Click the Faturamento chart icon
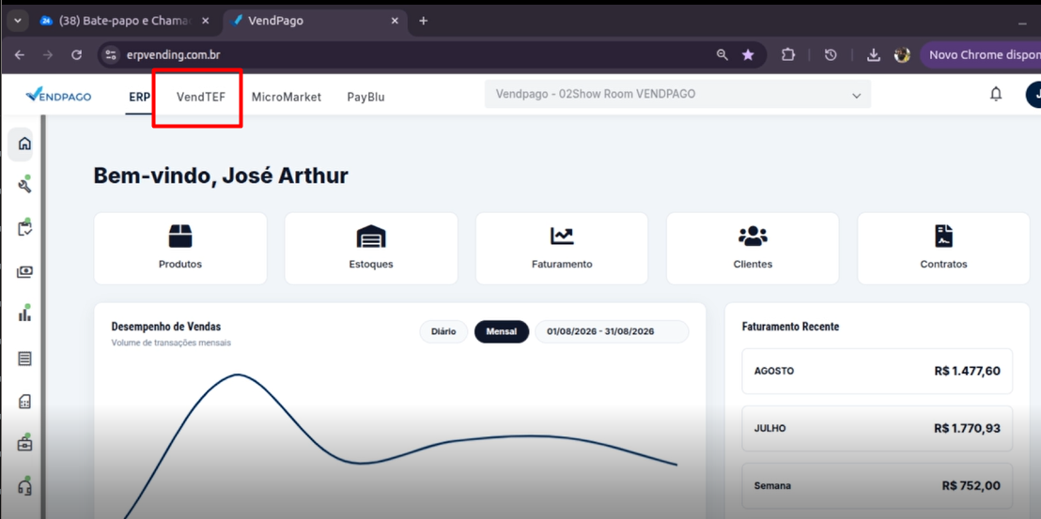The height and width of the screenshot is (519, 1041). [x=562, y=236]
